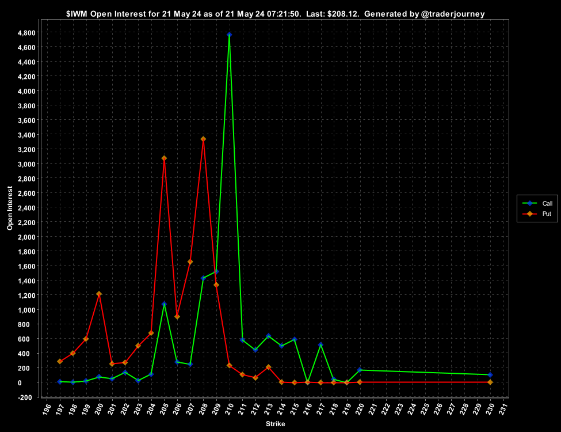Click the "1,200" y-axis tick label
Viewport: 561px width, 432px height.
click(x=26, y=295)
